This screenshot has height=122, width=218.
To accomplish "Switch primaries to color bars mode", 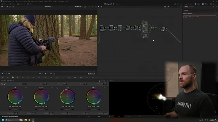I will (x=102, y=81).
